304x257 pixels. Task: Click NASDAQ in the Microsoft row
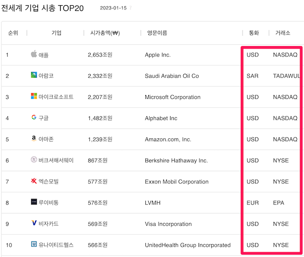pyautogui.click(x=285, y=97)
